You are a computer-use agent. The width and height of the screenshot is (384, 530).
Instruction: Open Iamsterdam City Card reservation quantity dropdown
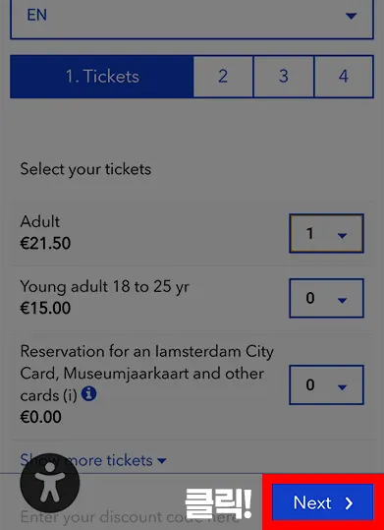(x=327, y=384)
